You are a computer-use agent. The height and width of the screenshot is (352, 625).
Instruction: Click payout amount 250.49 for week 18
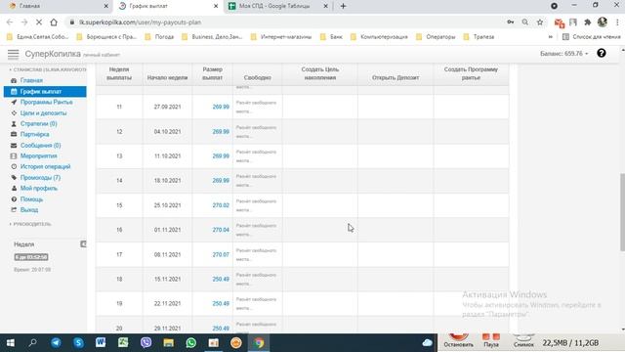point(221,279)
